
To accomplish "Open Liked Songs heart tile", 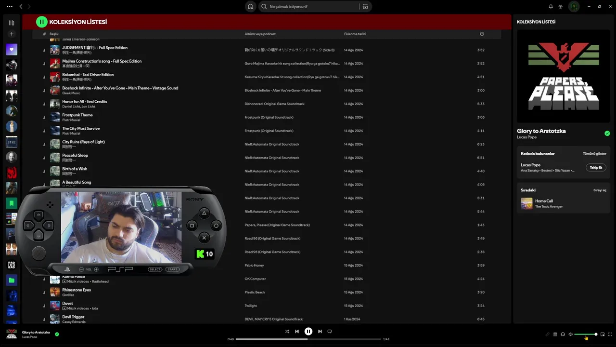I will (x=12, y=49).
